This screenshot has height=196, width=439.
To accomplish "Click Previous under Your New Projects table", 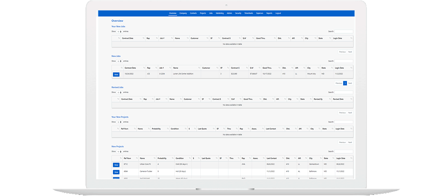I will [x=342, y=142].
